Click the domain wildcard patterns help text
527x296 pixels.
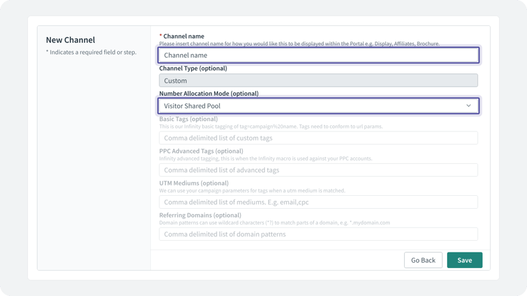pyautogui.click(x=275, y=222)
